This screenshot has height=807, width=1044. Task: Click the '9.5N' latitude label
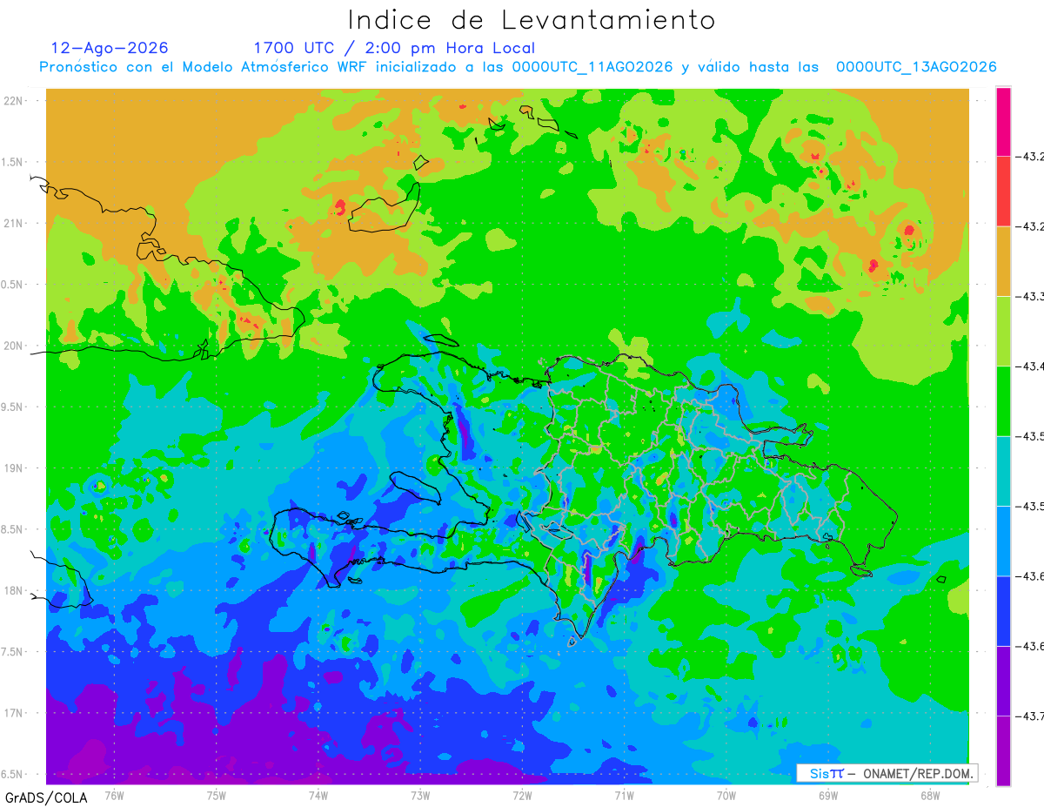click(12, 407)
